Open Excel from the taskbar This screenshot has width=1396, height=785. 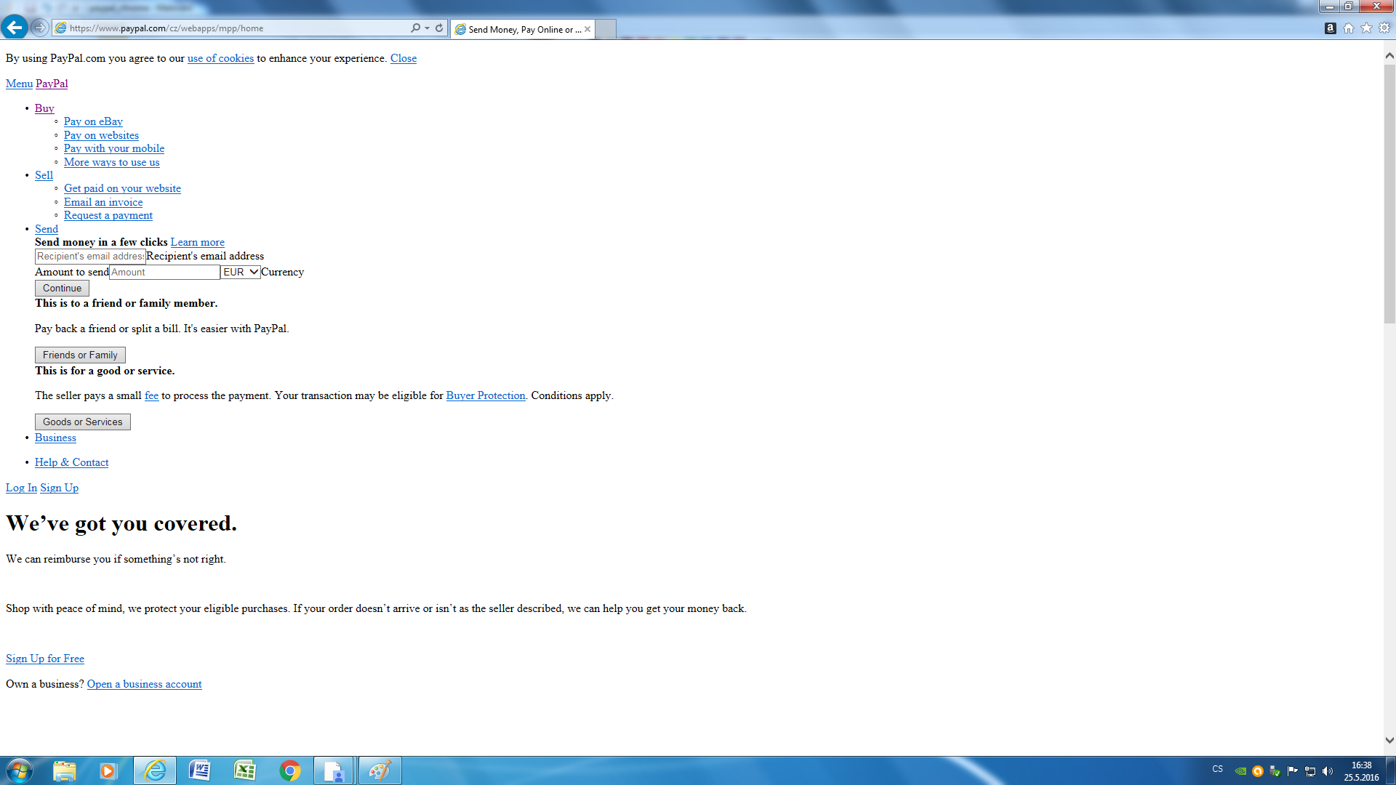pyautogui.click(x=244, y=770)
